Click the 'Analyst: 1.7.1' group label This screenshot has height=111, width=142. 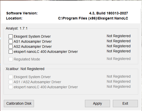tap(16, 29)
